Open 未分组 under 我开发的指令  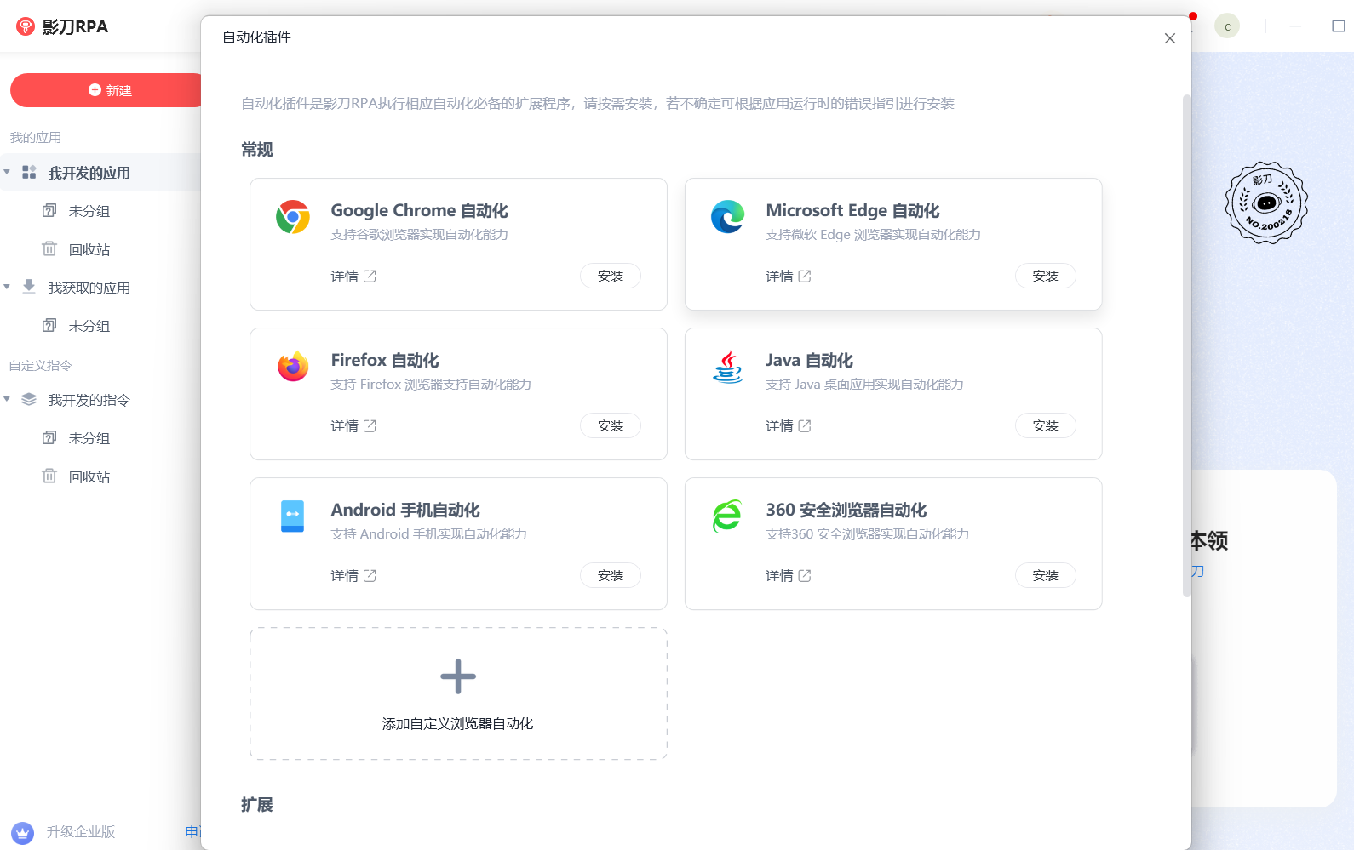tap(89, 438)
